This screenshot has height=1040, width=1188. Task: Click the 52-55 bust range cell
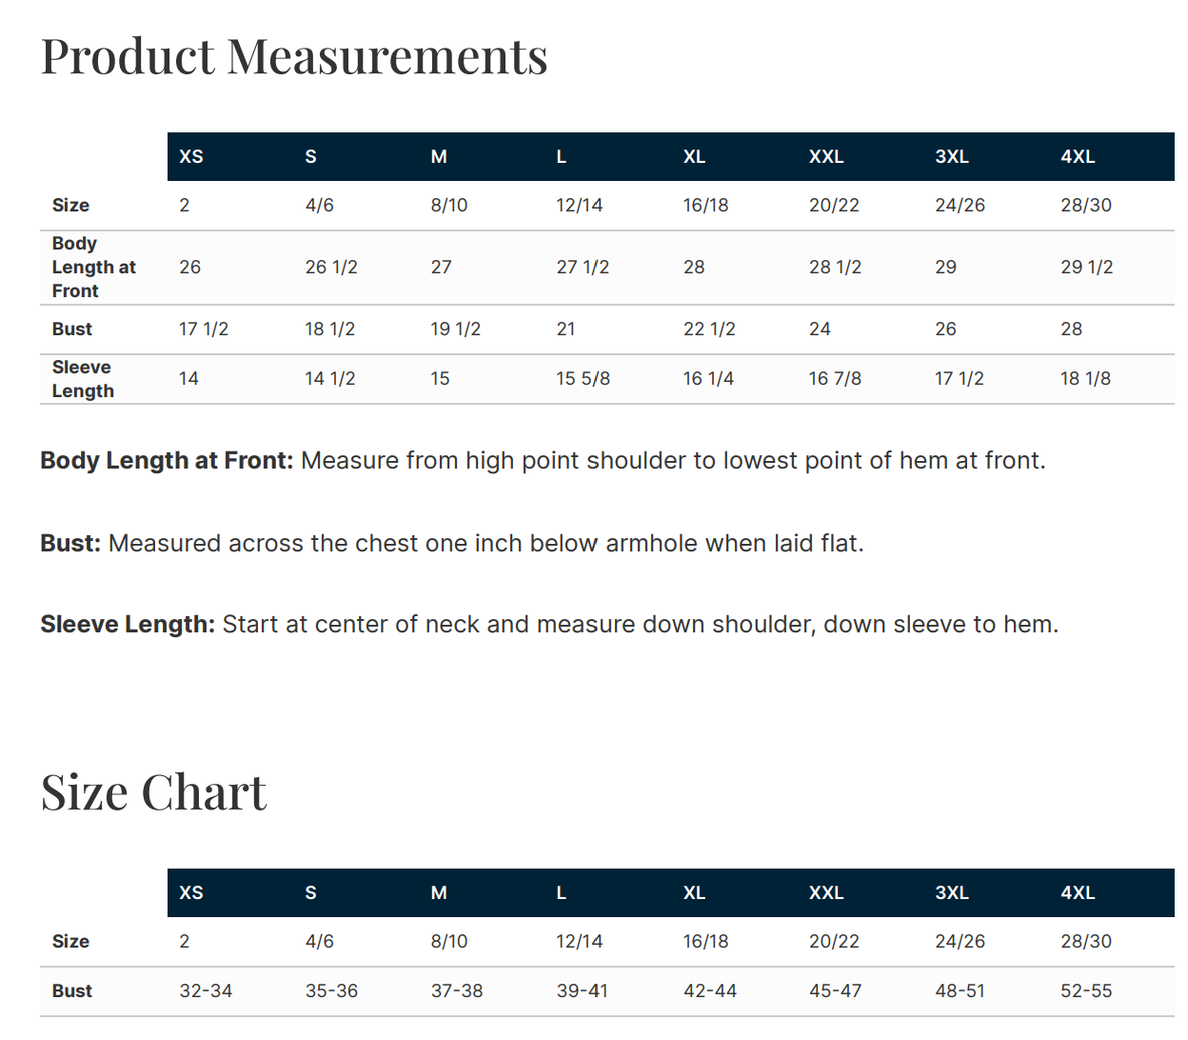pos(1086,991)
